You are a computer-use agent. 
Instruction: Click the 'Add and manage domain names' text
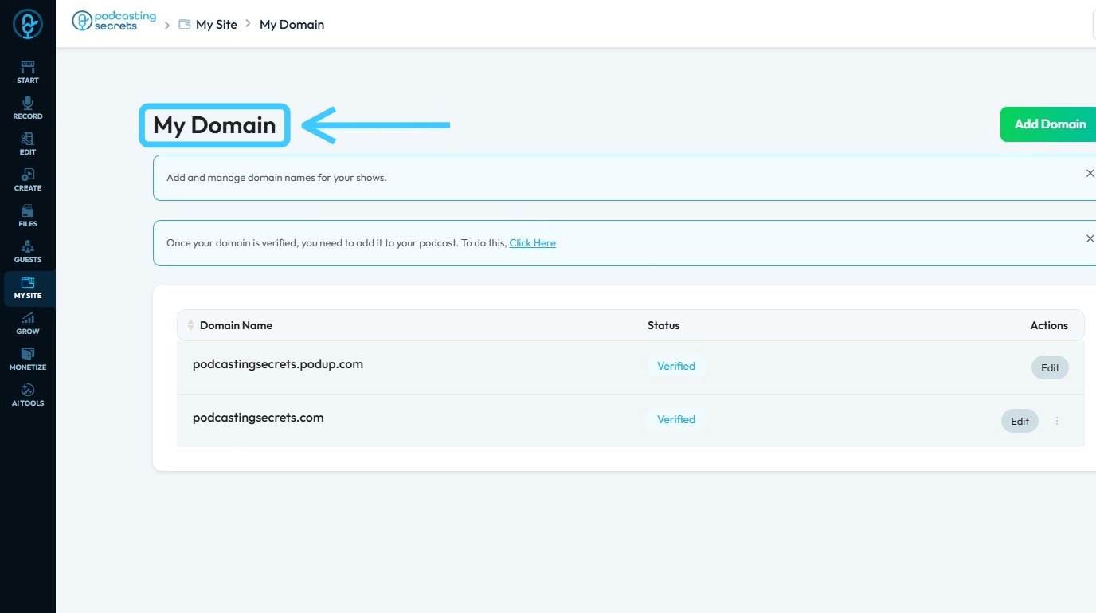click(x=276, y=178)
